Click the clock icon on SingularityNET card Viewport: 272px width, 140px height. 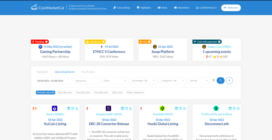tap(126, 108)
